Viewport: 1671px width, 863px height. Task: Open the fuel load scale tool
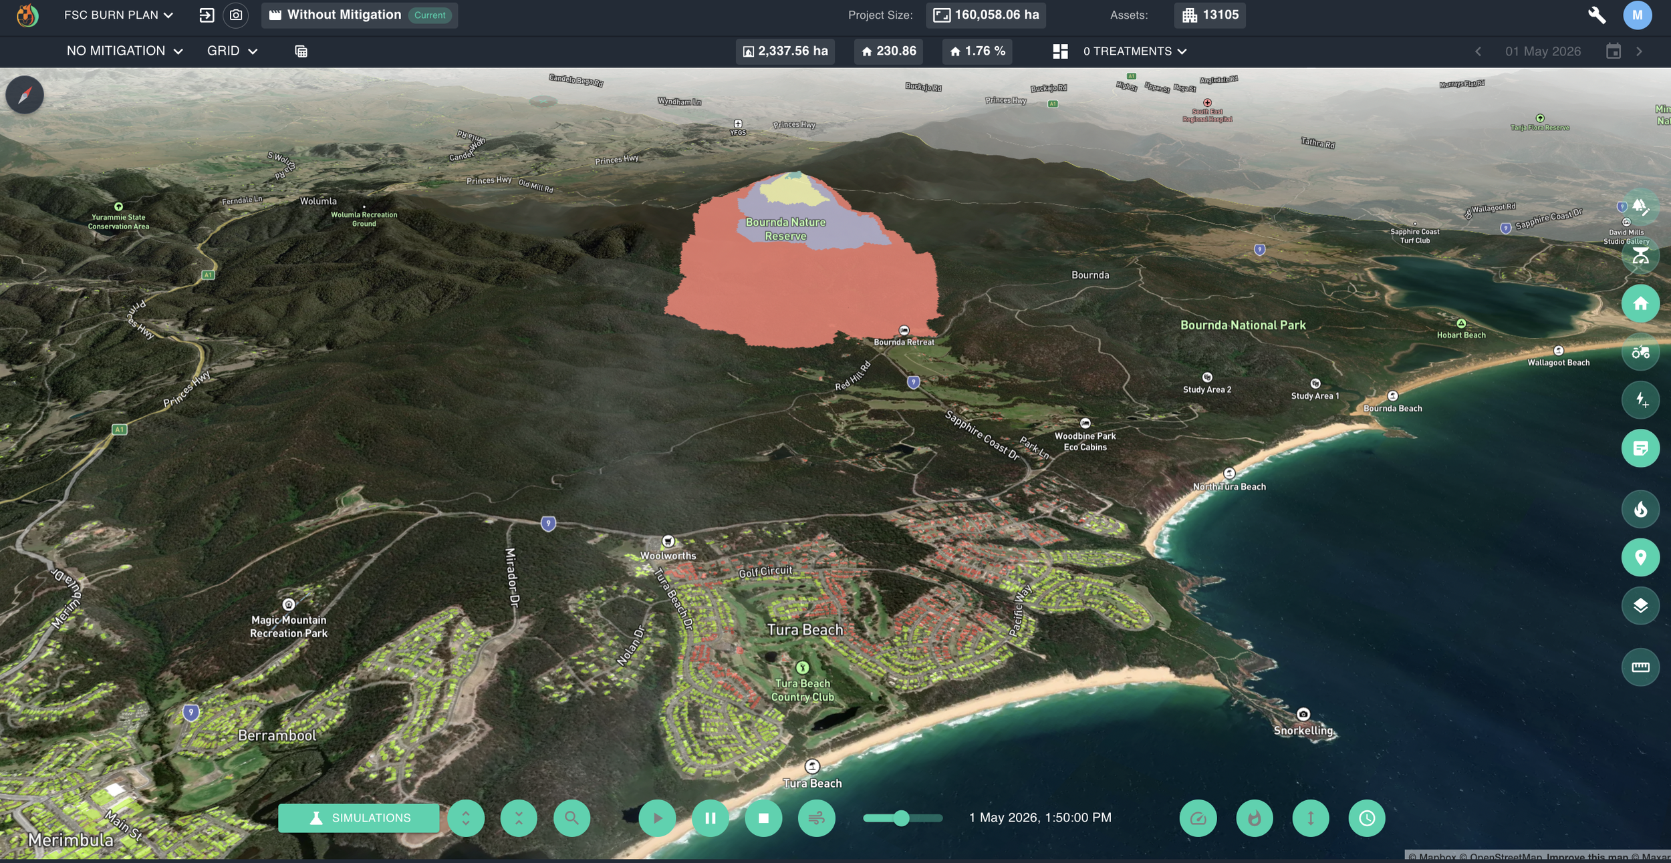coord(1640,255)
